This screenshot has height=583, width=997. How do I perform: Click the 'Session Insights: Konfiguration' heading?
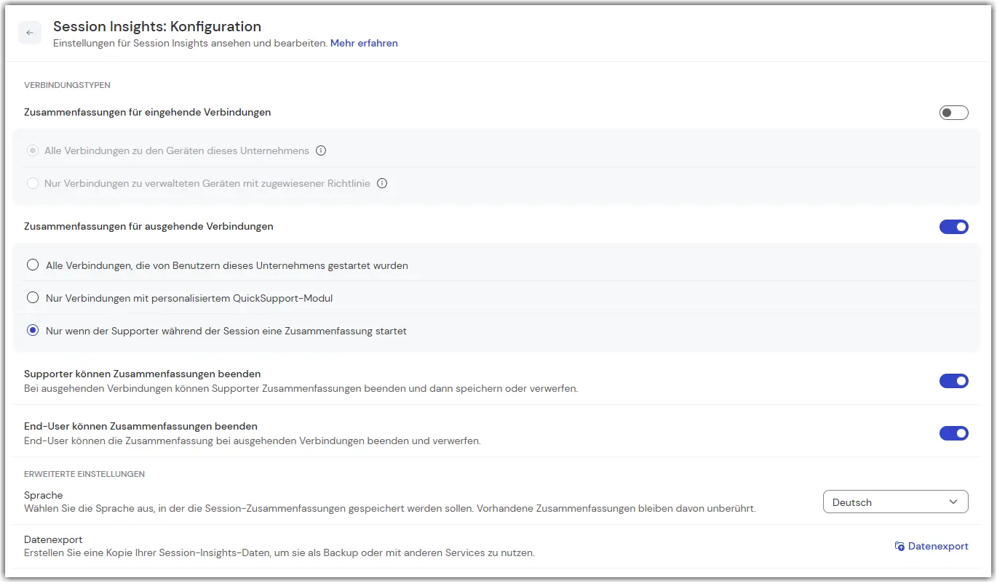click(x=157, y=27)
